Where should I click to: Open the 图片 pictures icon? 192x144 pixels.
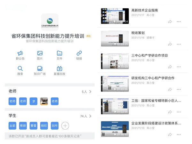click(x=40, y=53)
